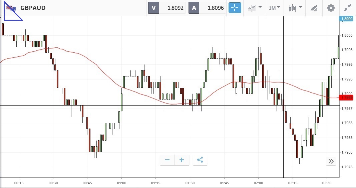Toggle the crosshair cursor button
Screen dimensions: 356x188
pyautogui.click(x=235, y=8)
